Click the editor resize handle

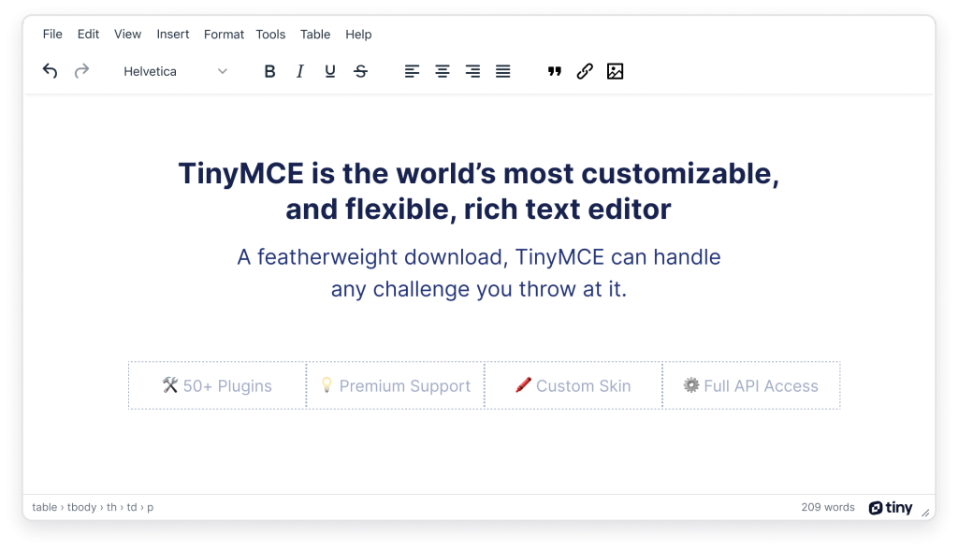coord(925,513)
